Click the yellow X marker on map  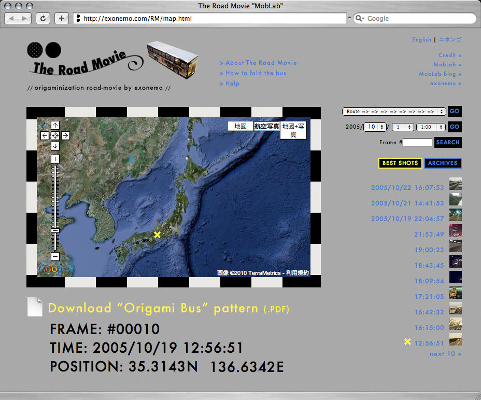[x=157, y=235]
